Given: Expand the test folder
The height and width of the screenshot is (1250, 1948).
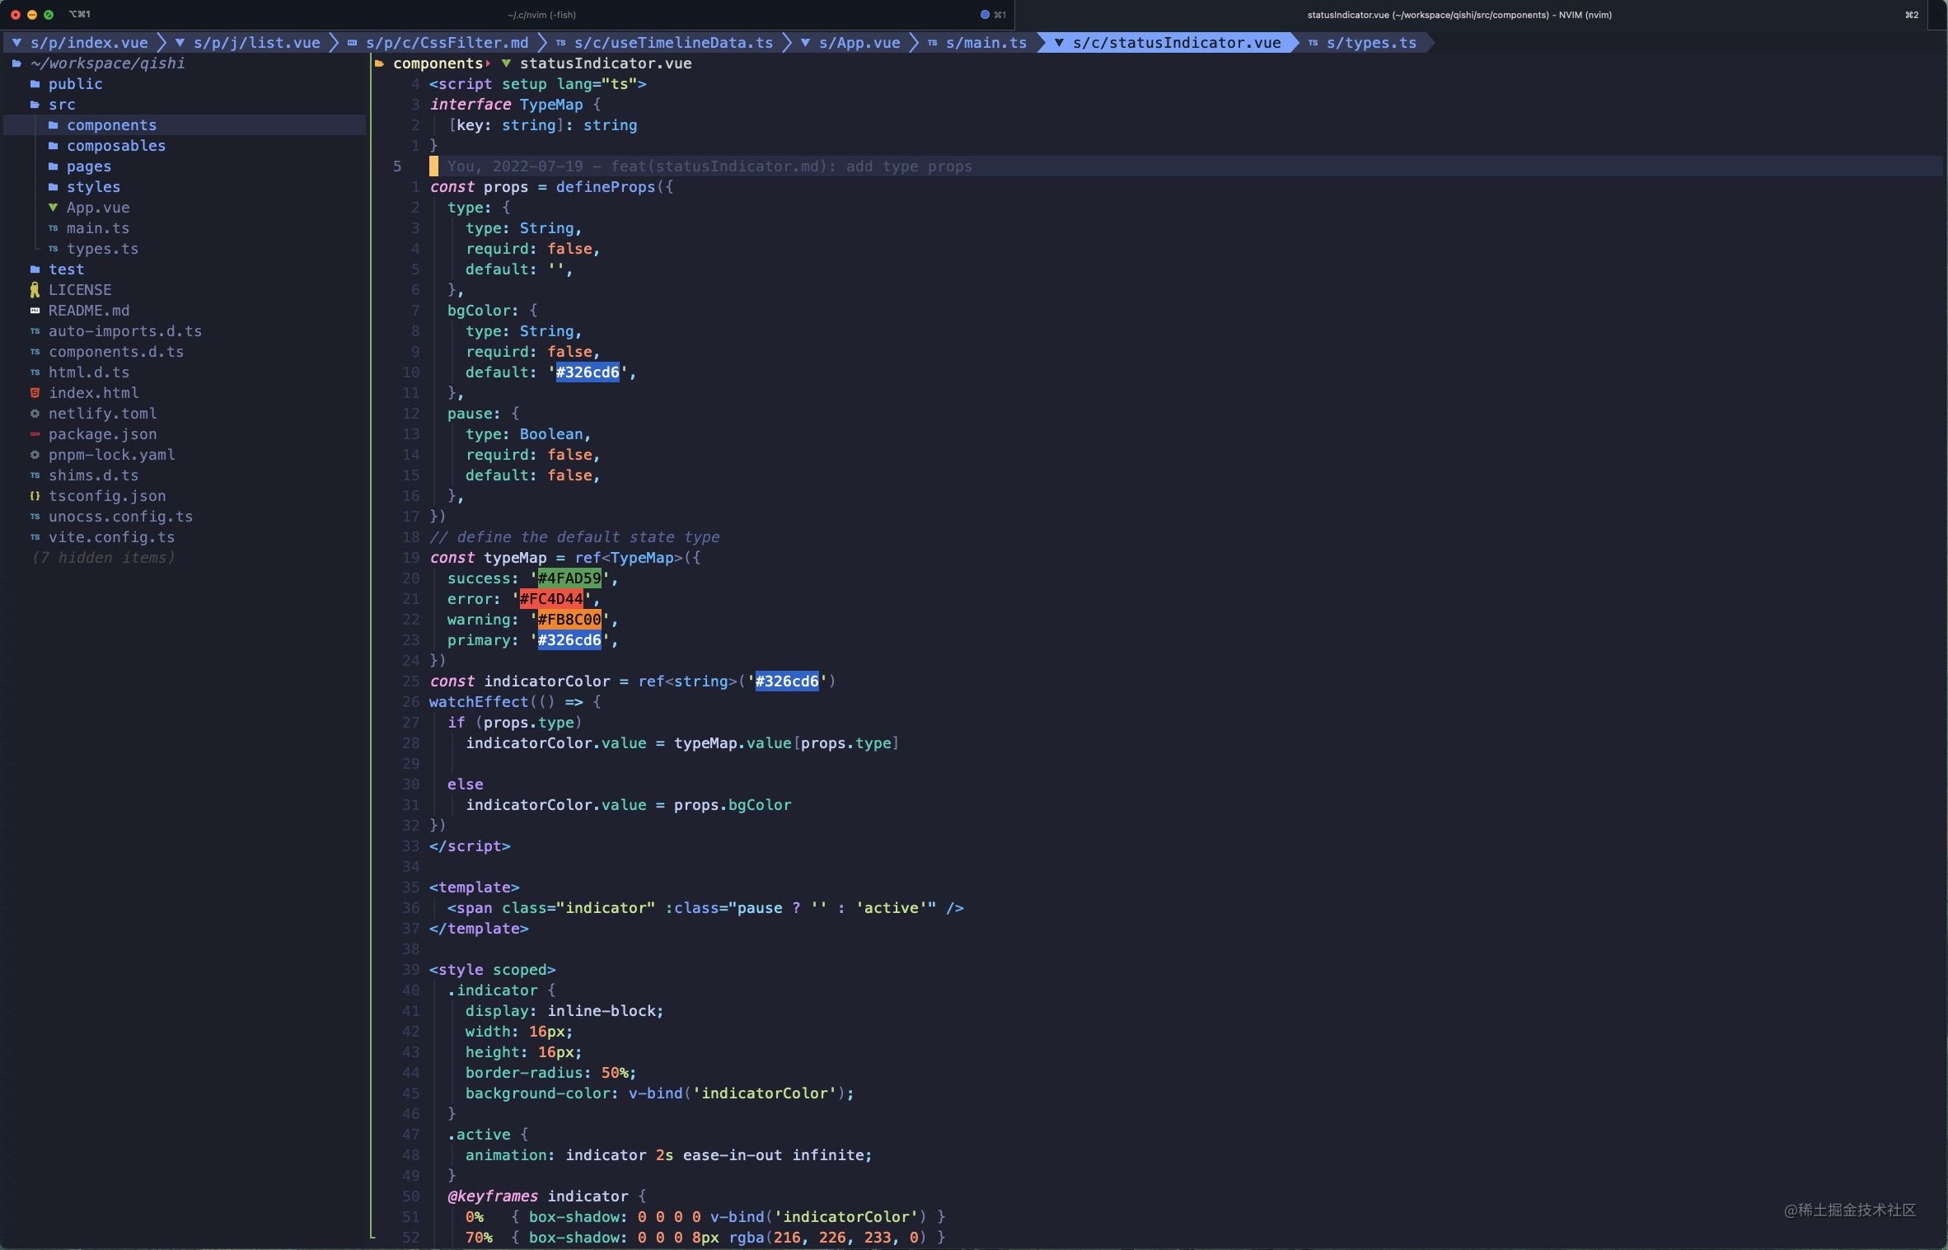Looking at the screenshot, I should click(x=66, y=269).
